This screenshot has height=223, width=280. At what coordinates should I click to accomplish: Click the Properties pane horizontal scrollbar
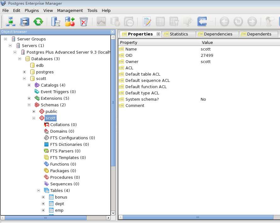click(198, 217)
